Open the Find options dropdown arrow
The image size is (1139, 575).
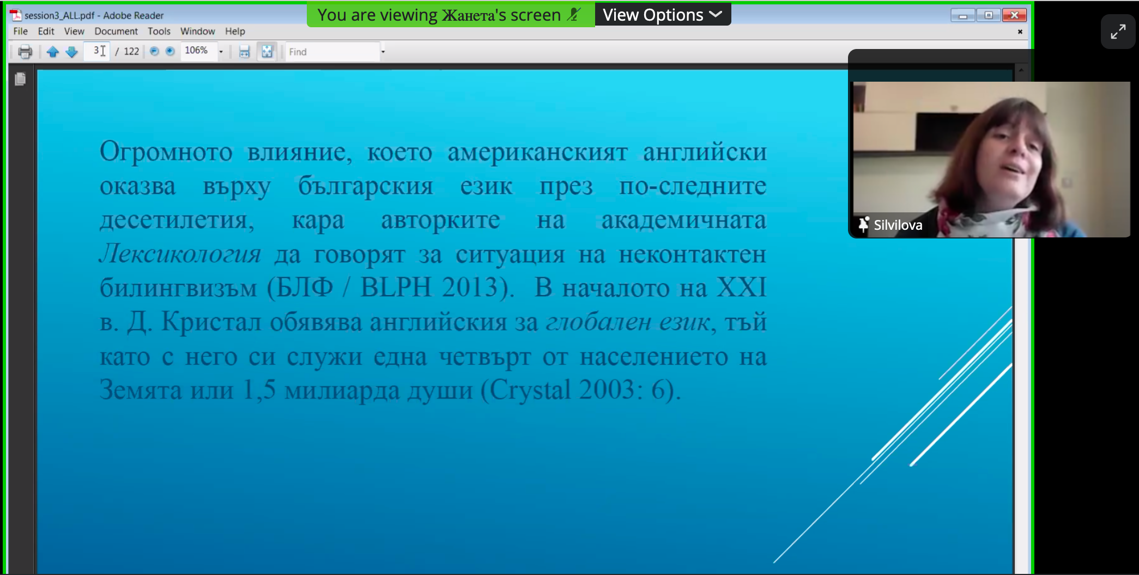[383, 52]
